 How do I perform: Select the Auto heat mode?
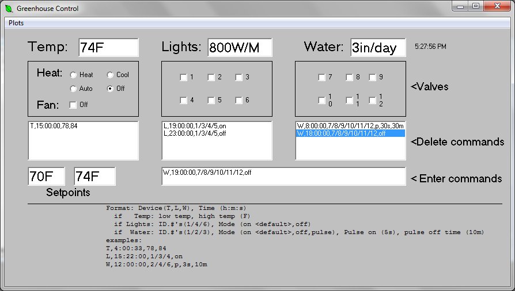tap(73, 89)
